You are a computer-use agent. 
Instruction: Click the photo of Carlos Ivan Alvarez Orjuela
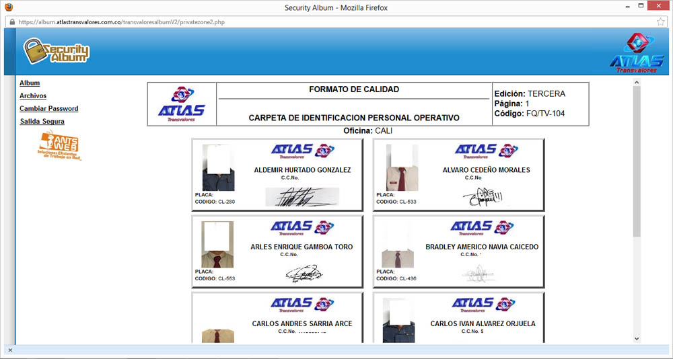(x=398, y=321)
